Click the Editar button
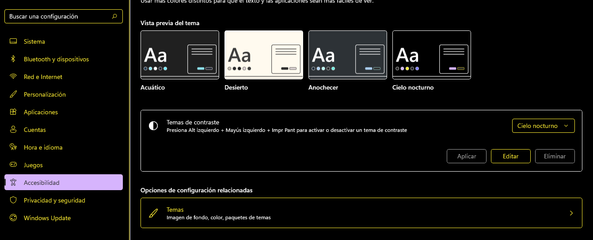The image size is (593, 240). (x=511, y=157)
